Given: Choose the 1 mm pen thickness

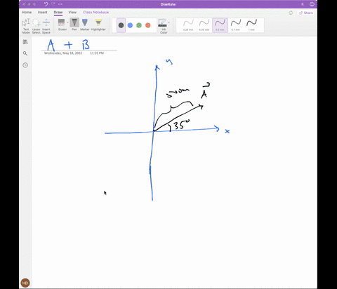Looking at the screenshot, I should [x=251, y=25].
